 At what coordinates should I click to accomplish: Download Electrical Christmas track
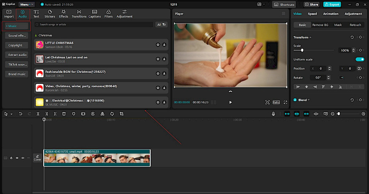[x=164, y=102]
